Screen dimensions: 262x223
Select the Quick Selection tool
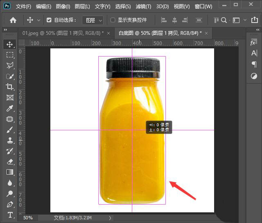coord(9,76)
